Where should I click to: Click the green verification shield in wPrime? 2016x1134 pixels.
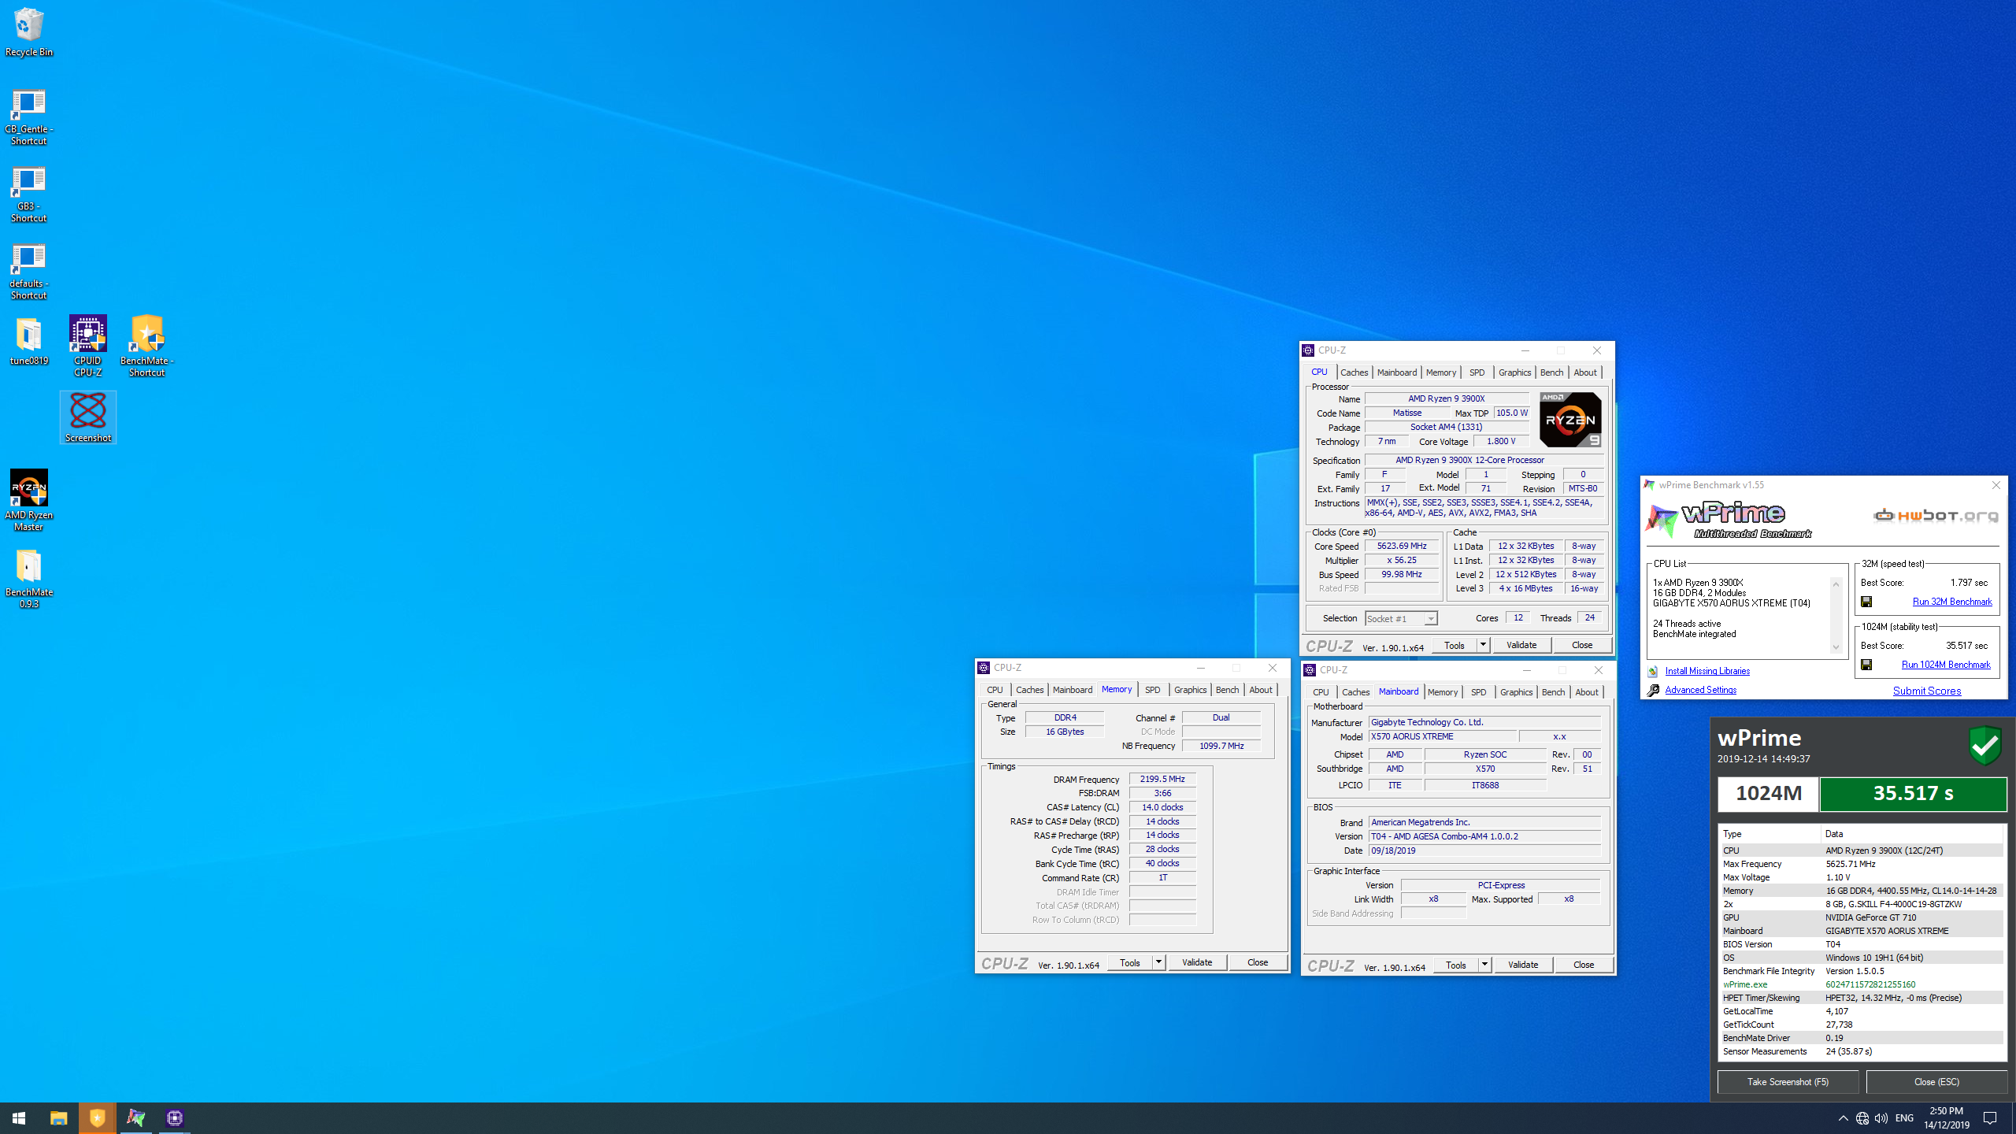point(1984,747)
